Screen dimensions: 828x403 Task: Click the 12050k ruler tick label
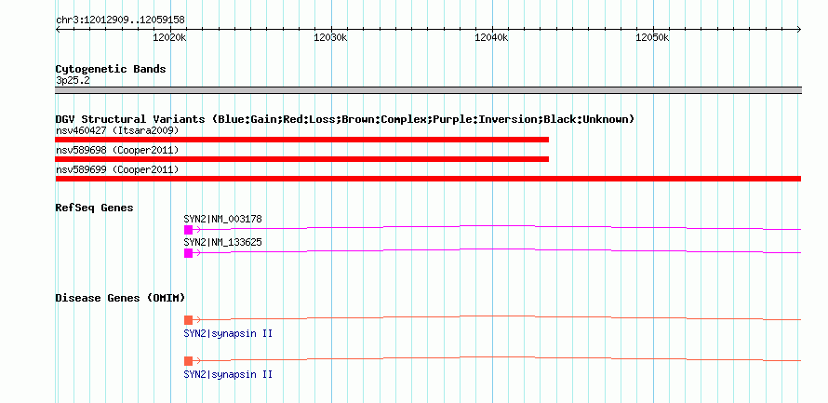coord(653,37)
